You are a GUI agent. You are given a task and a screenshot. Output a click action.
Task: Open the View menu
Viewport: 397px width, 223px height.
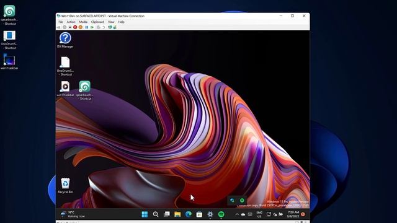(111, 22)
